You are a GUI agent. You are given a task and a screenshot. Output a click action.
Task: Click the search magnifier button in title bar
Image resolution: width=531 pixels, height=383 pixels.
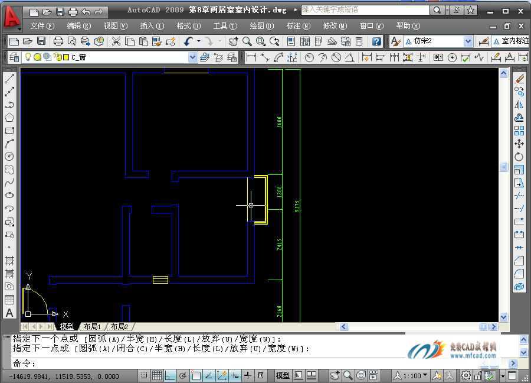coord(437,10)
